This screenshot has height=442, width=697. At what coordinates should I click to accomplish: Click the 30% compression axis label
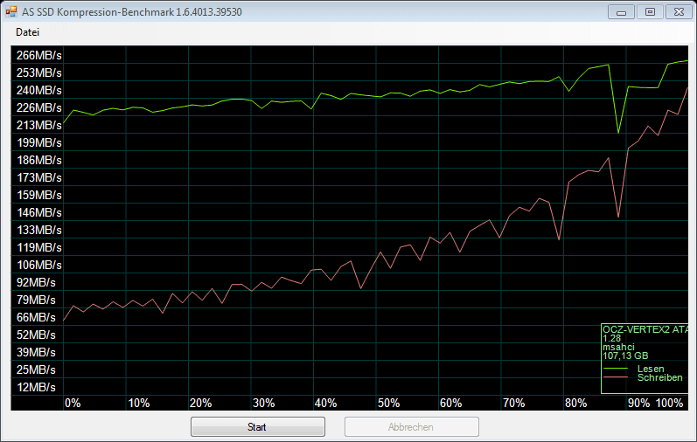pyautogui.click(x=263, y=404)
